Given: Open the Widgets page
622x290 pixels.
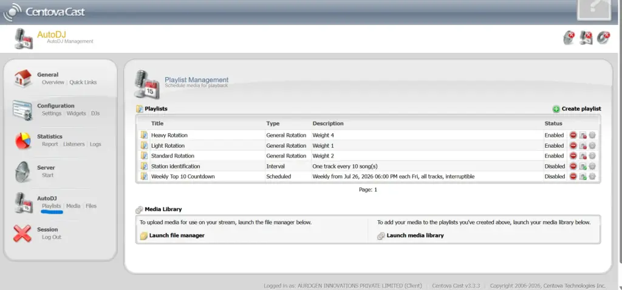Looking at the screenshot, I should pos(76,113).
